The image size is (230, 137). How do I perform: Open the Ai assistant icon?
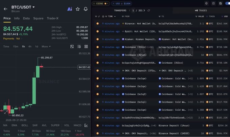pyautogui.click(x=70, y=9)
